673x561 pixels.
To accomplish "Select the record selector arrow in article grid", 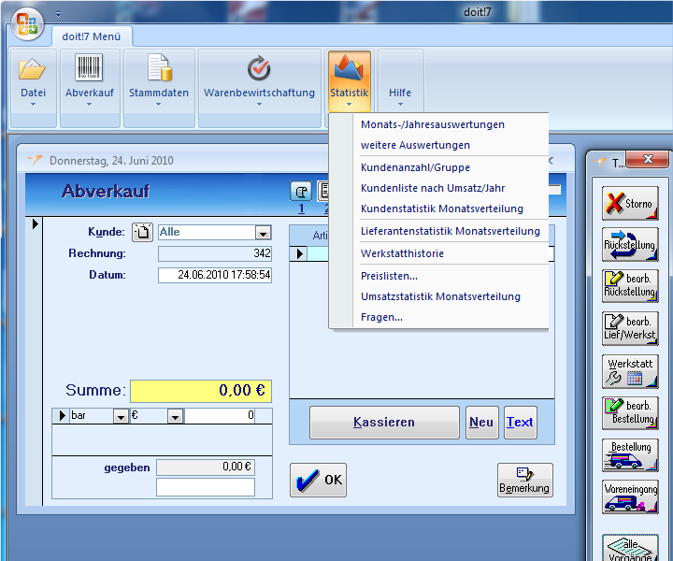I will pyautogui.click(x=300, y=253).
